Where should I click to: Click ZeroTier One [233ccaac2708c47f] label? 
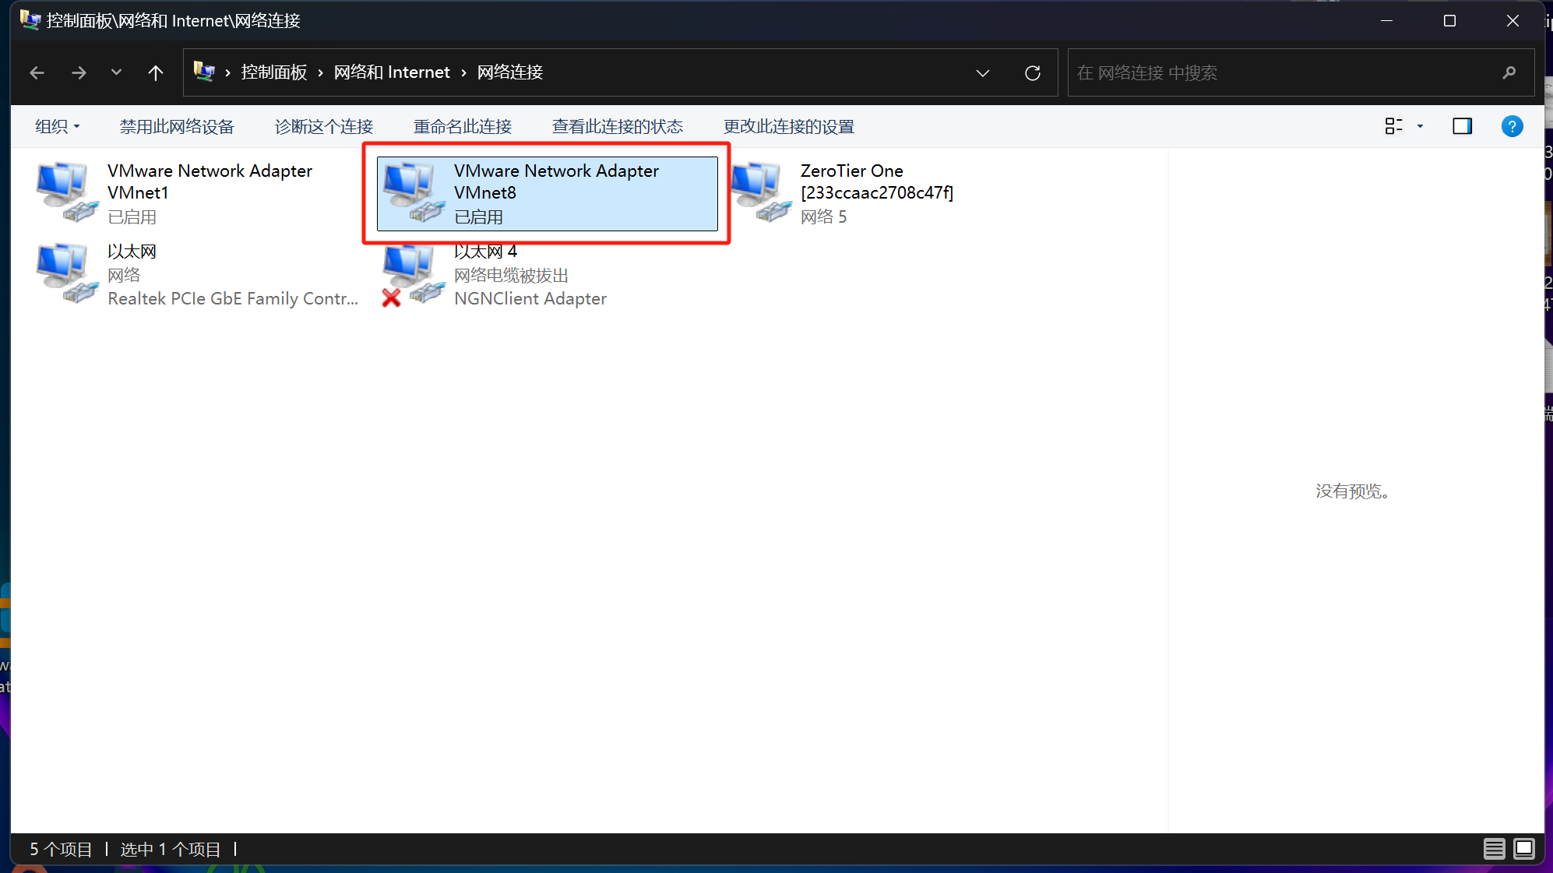tap(877, 181)
